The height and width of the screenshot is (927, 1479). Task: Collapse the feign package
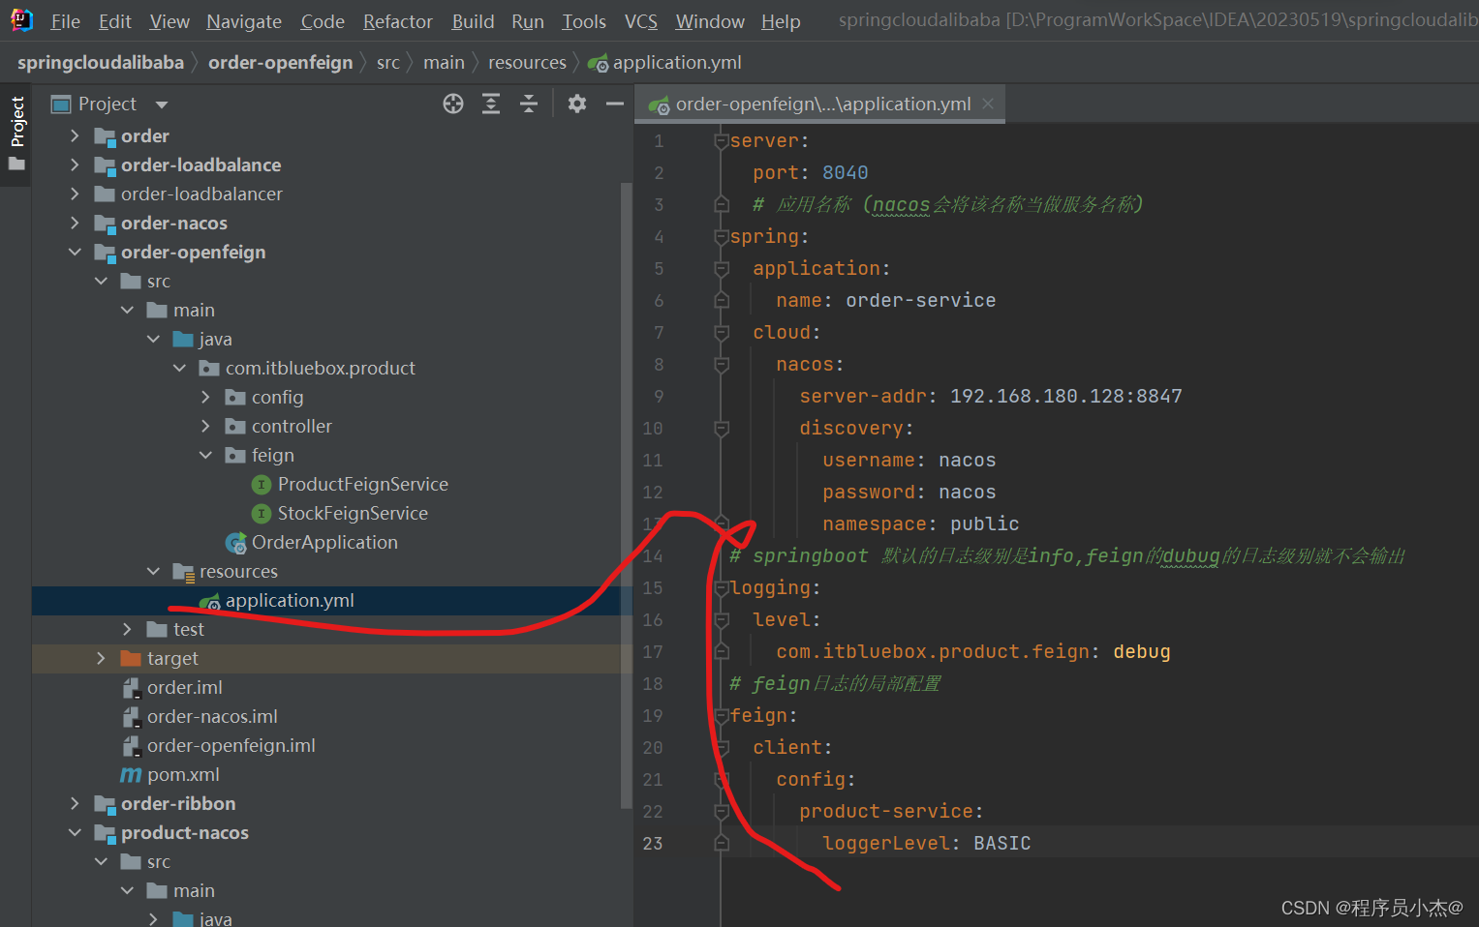coord(205,455)
